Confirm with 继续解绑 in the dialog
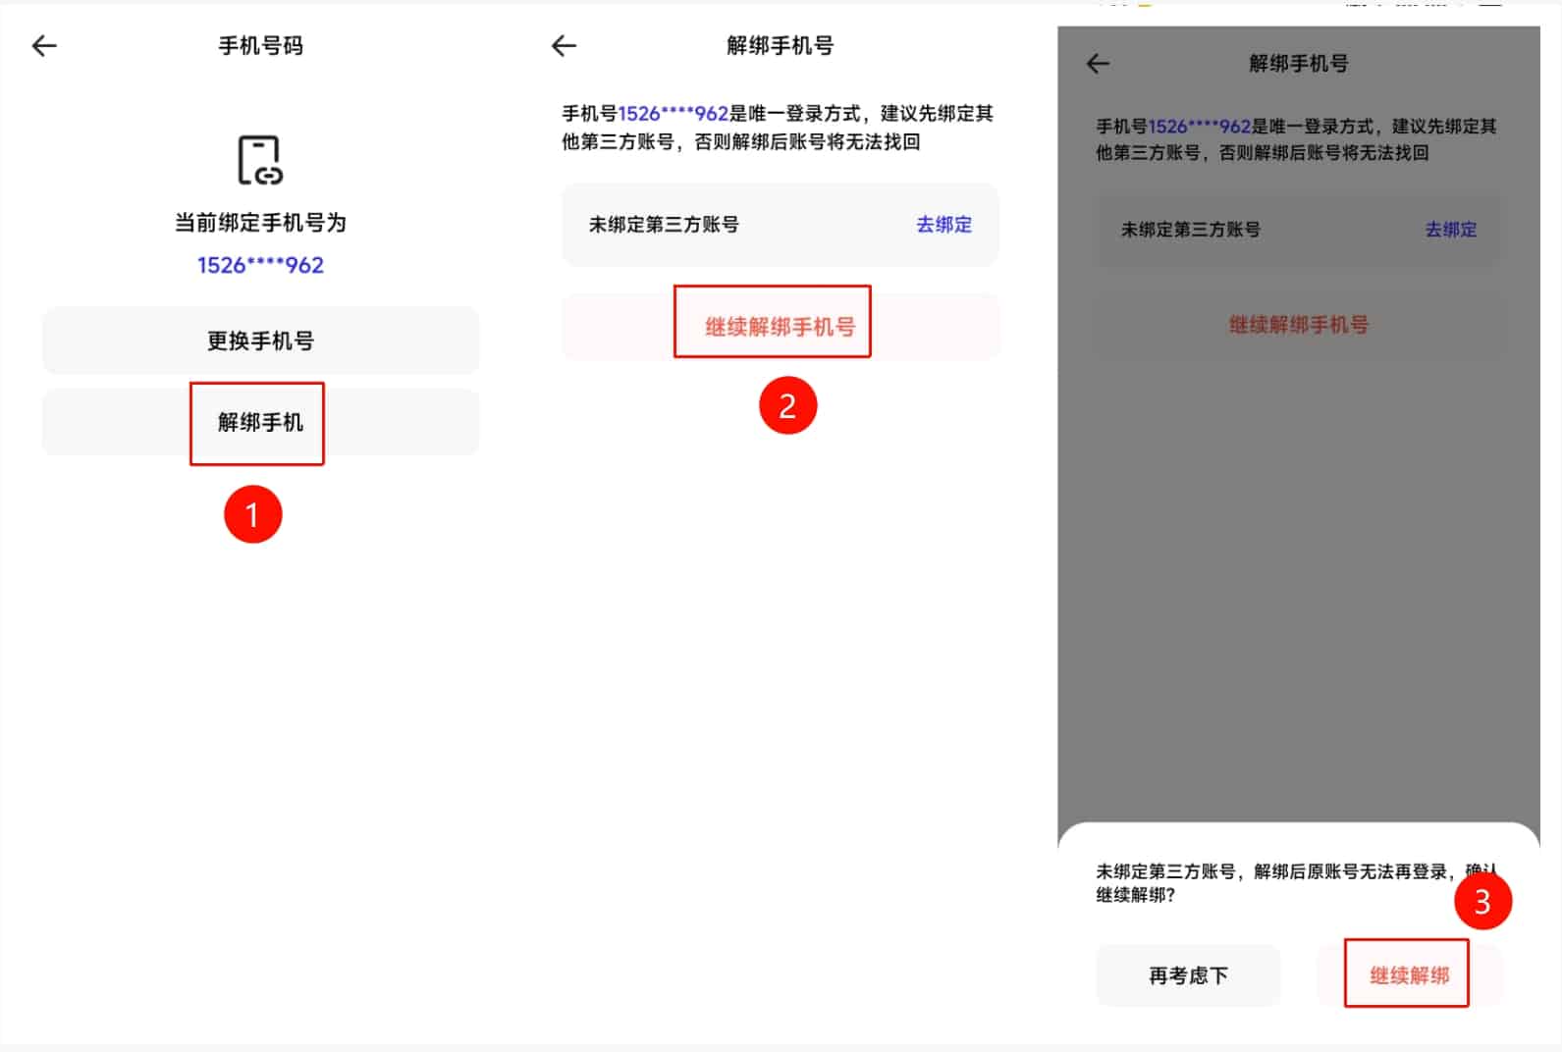Viewport: 1562px width, 1052px height. click(x=1408, y=975)
